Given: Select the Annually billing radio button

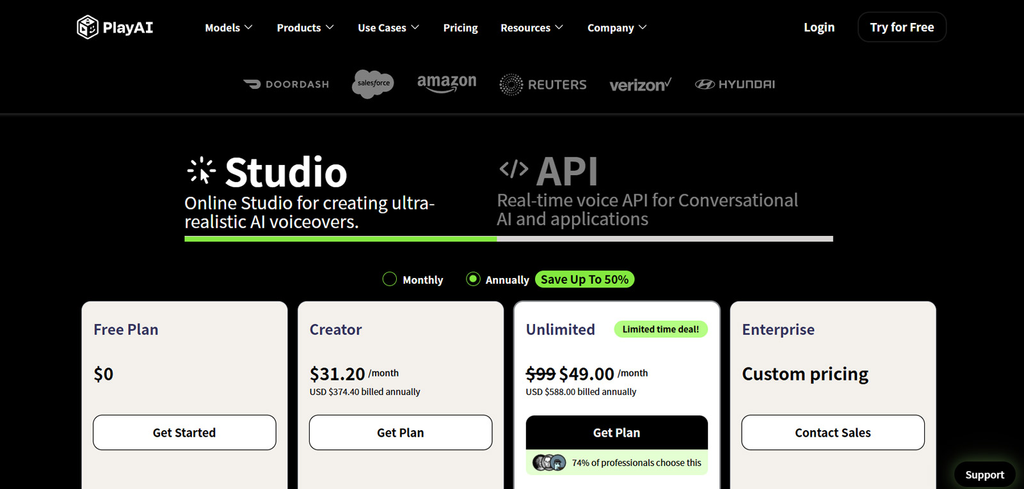Looking at the screenshot, I should (473, 279).
